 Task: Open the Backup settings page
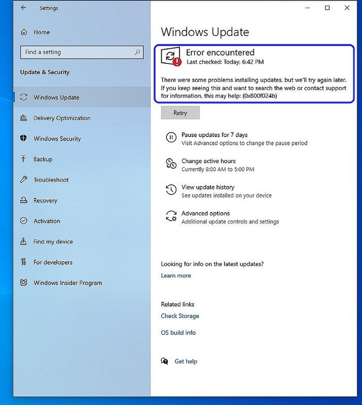82,159
